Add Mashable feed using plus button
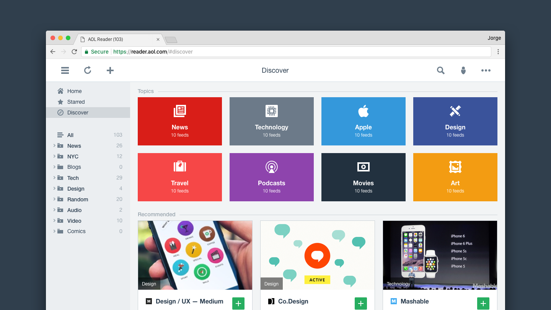 click(483, 303)
